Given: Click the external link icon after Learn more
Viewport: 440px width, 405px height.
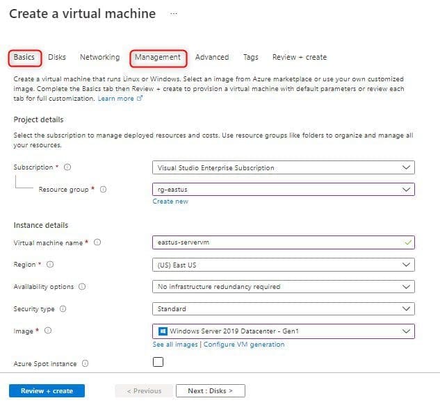Looking at the screenshot, I should pyautogui.click(x=140, y=98).
